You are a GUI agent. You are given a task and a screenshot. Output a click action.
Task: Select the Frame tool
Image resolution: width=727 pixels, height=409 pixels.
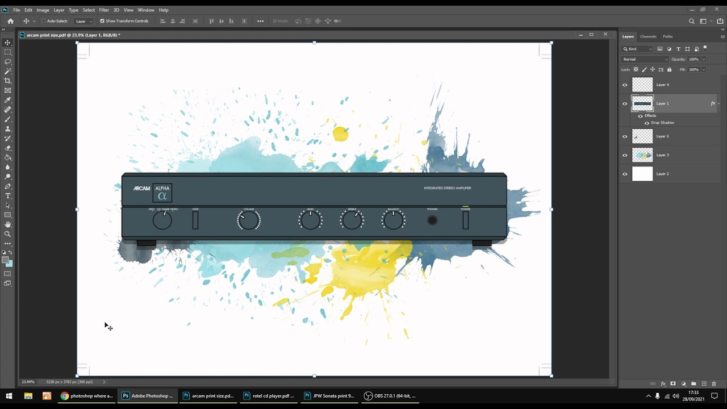tap(7, 90)
